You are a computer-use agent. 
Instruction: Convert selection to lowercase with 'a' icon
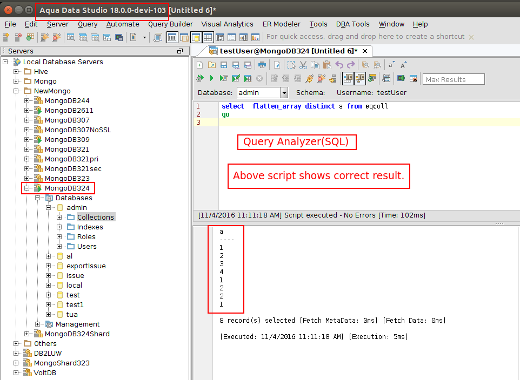coord(391,65)
